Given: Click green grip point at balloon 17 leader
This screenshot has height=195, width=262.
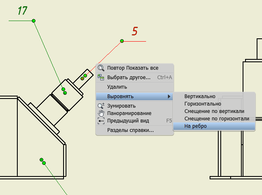Looking at the screenshot, I should pyautogui.click(x=33, y=21).
